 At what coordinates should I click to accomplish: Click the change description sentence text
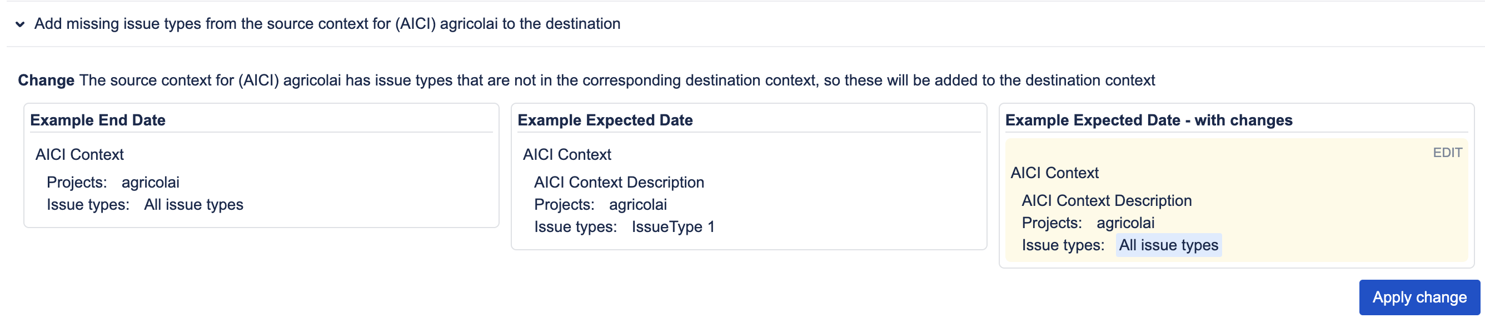click(617, 80)
